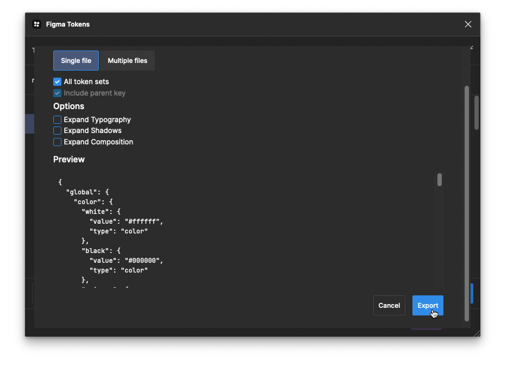The width and height of the screenshot is (507, 373).
Task: Toggle the Include parent key checkbox
Action: pyautogui.click(x=57, y=93)
